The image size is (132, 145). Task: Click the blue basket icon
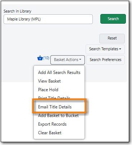click(x=40, y=58)
